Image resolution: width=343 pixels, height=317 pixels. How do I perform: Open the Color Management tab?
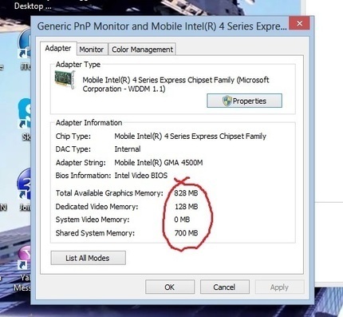(x=142, y=50)
